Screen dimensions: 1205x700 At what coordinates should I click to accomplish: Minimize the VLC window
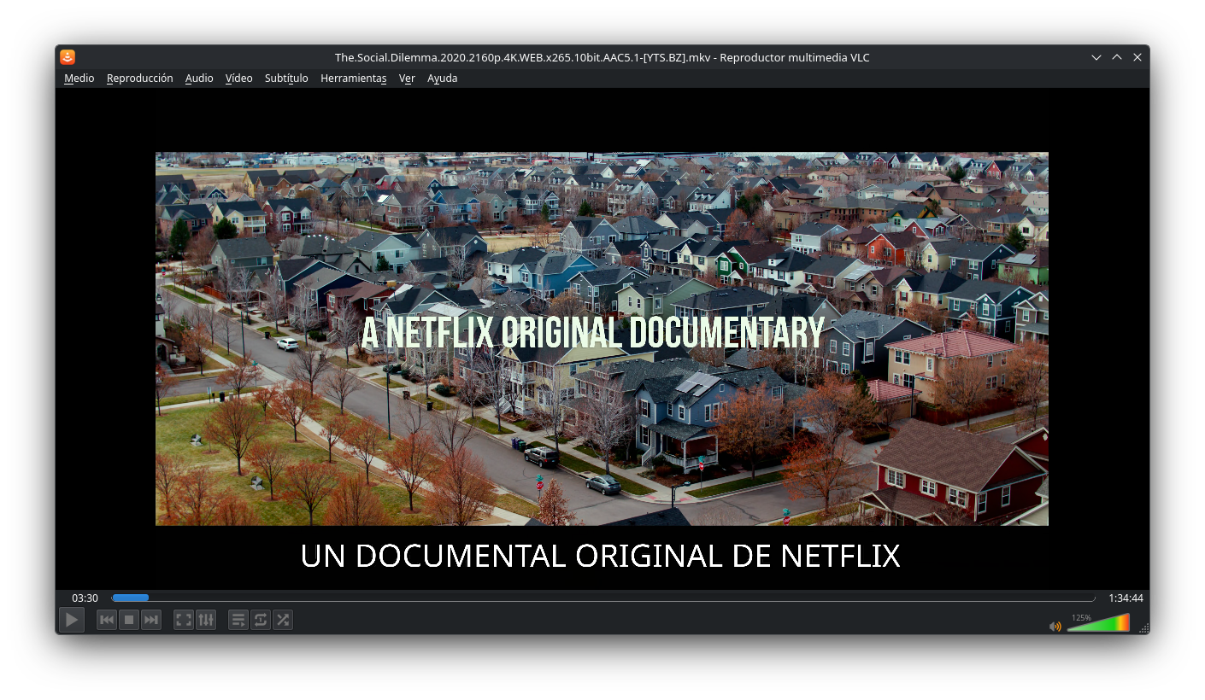1096,57
